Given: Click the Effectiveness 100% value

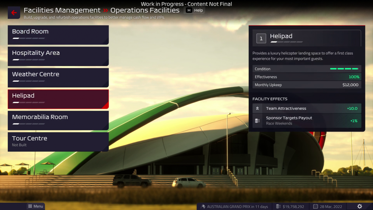Looking at the screenshot, I should click(354, 77).
